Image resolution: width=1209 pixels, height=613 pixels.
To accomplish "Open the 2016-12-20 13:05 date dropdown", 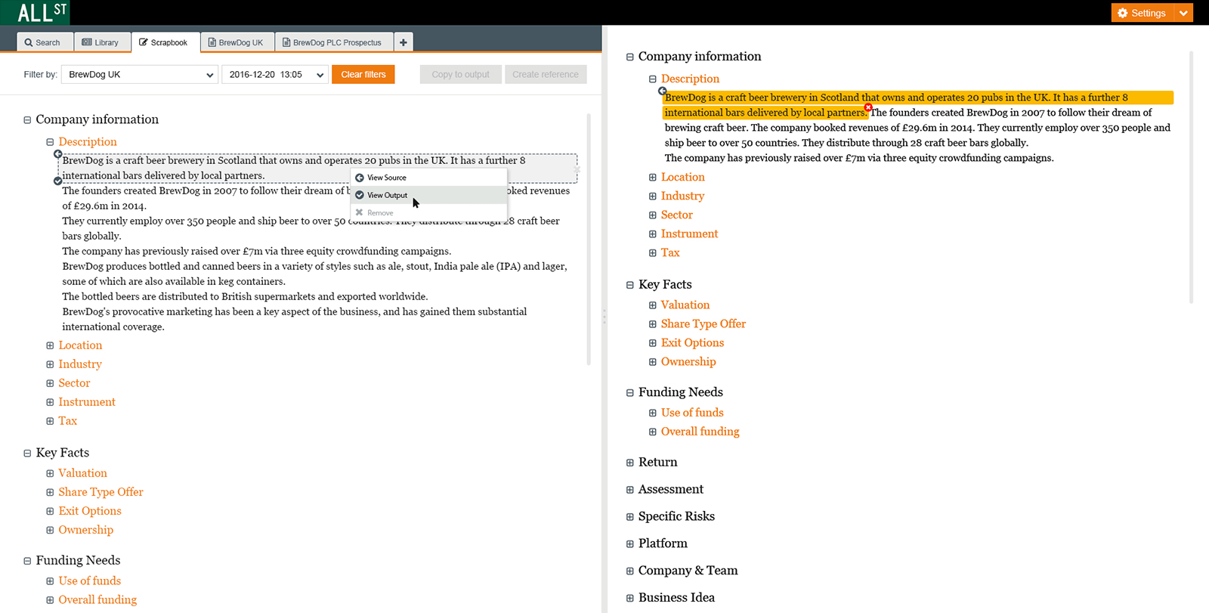I will click(275, 74).
